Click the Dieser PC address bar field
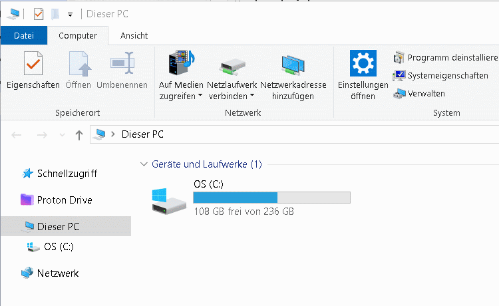499x306 pixels. click(x=294, y=134)
